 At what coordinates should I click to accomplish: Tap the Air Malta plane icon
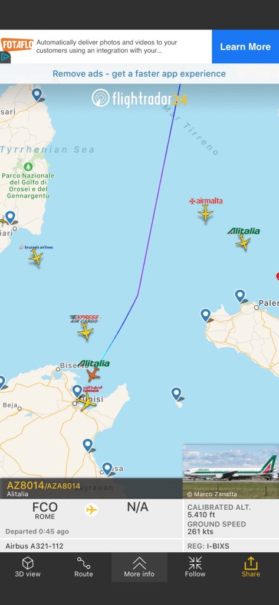[205, 212]
